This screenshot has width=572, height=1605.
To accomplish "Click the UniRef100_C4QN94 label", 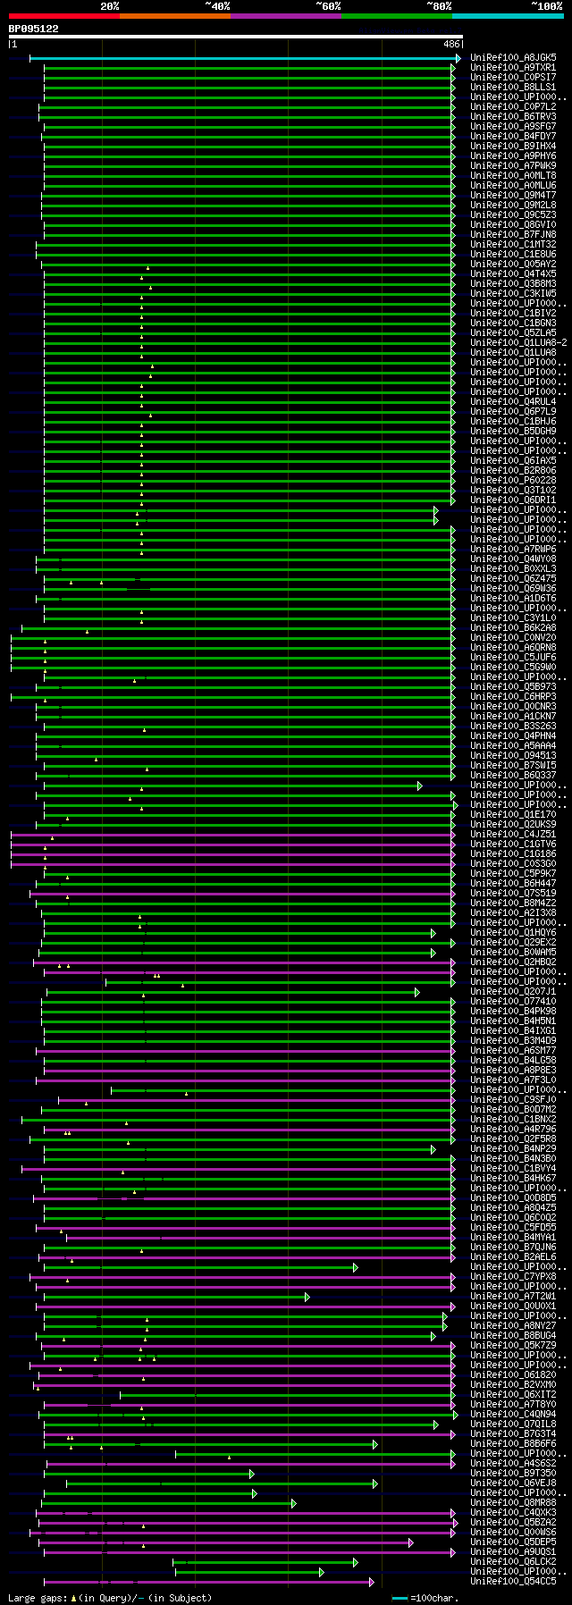I will 513,1415.
